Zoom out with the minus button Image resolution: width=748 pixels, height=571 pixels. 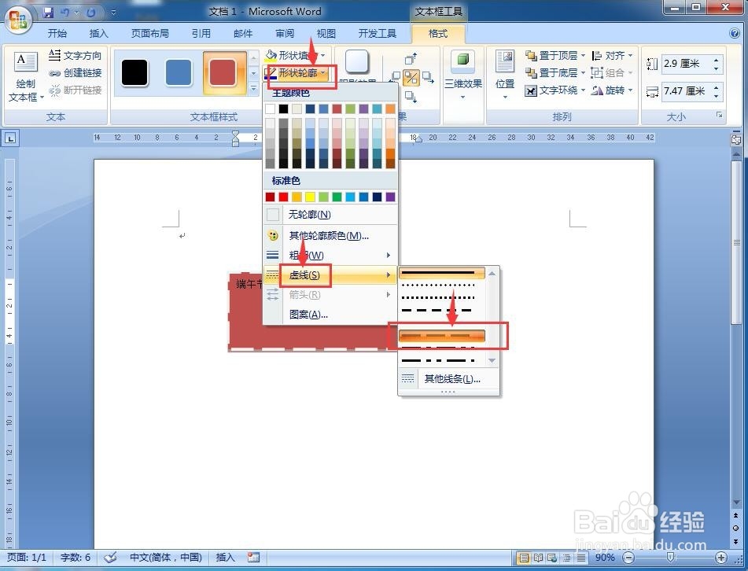coord(628,557)
